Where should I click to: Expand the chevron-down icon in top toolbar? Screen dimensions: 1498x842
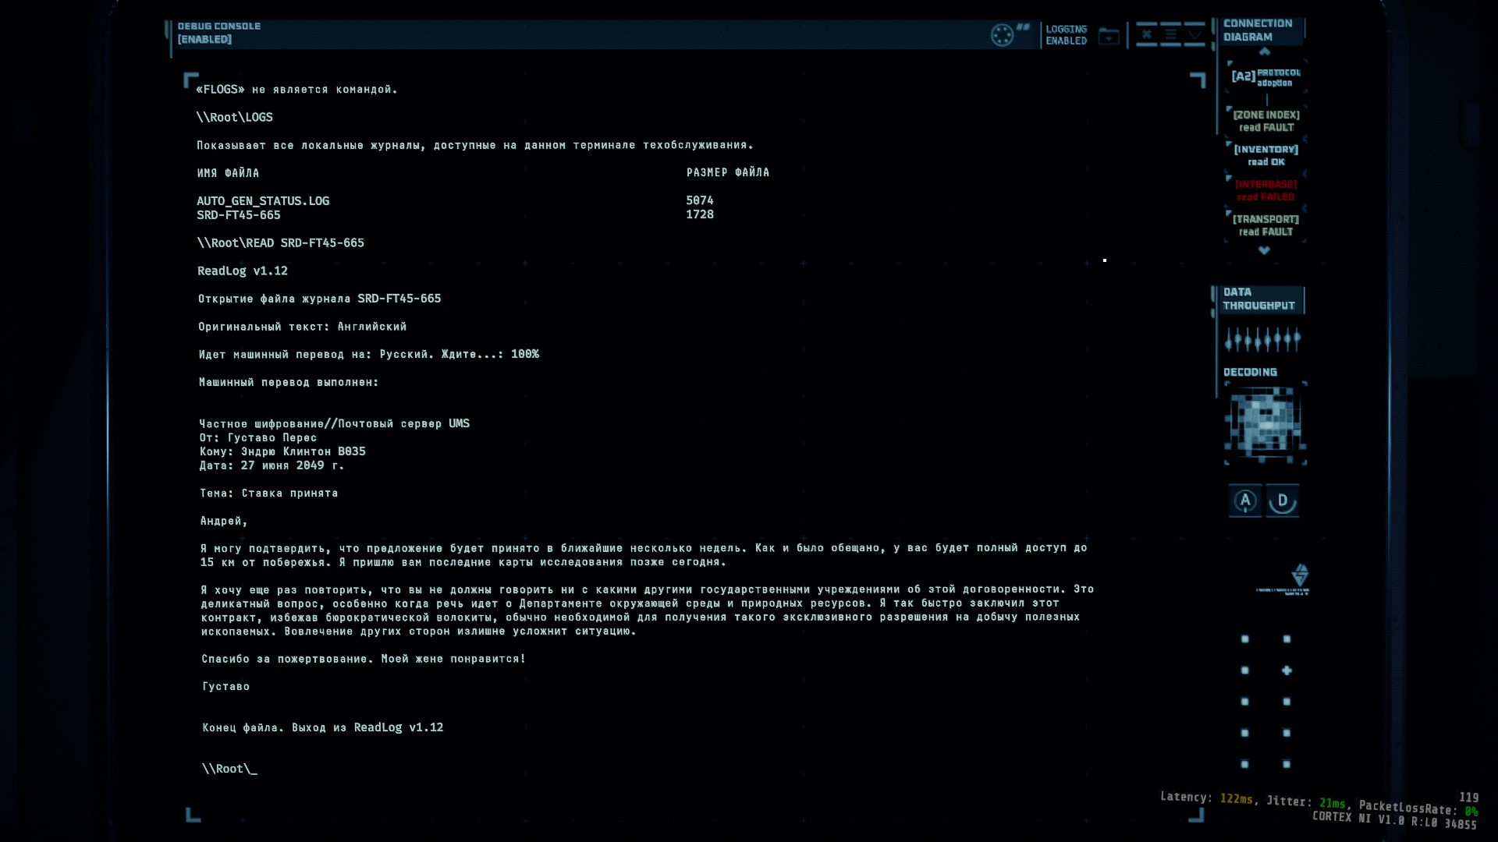coord(1194,35)
